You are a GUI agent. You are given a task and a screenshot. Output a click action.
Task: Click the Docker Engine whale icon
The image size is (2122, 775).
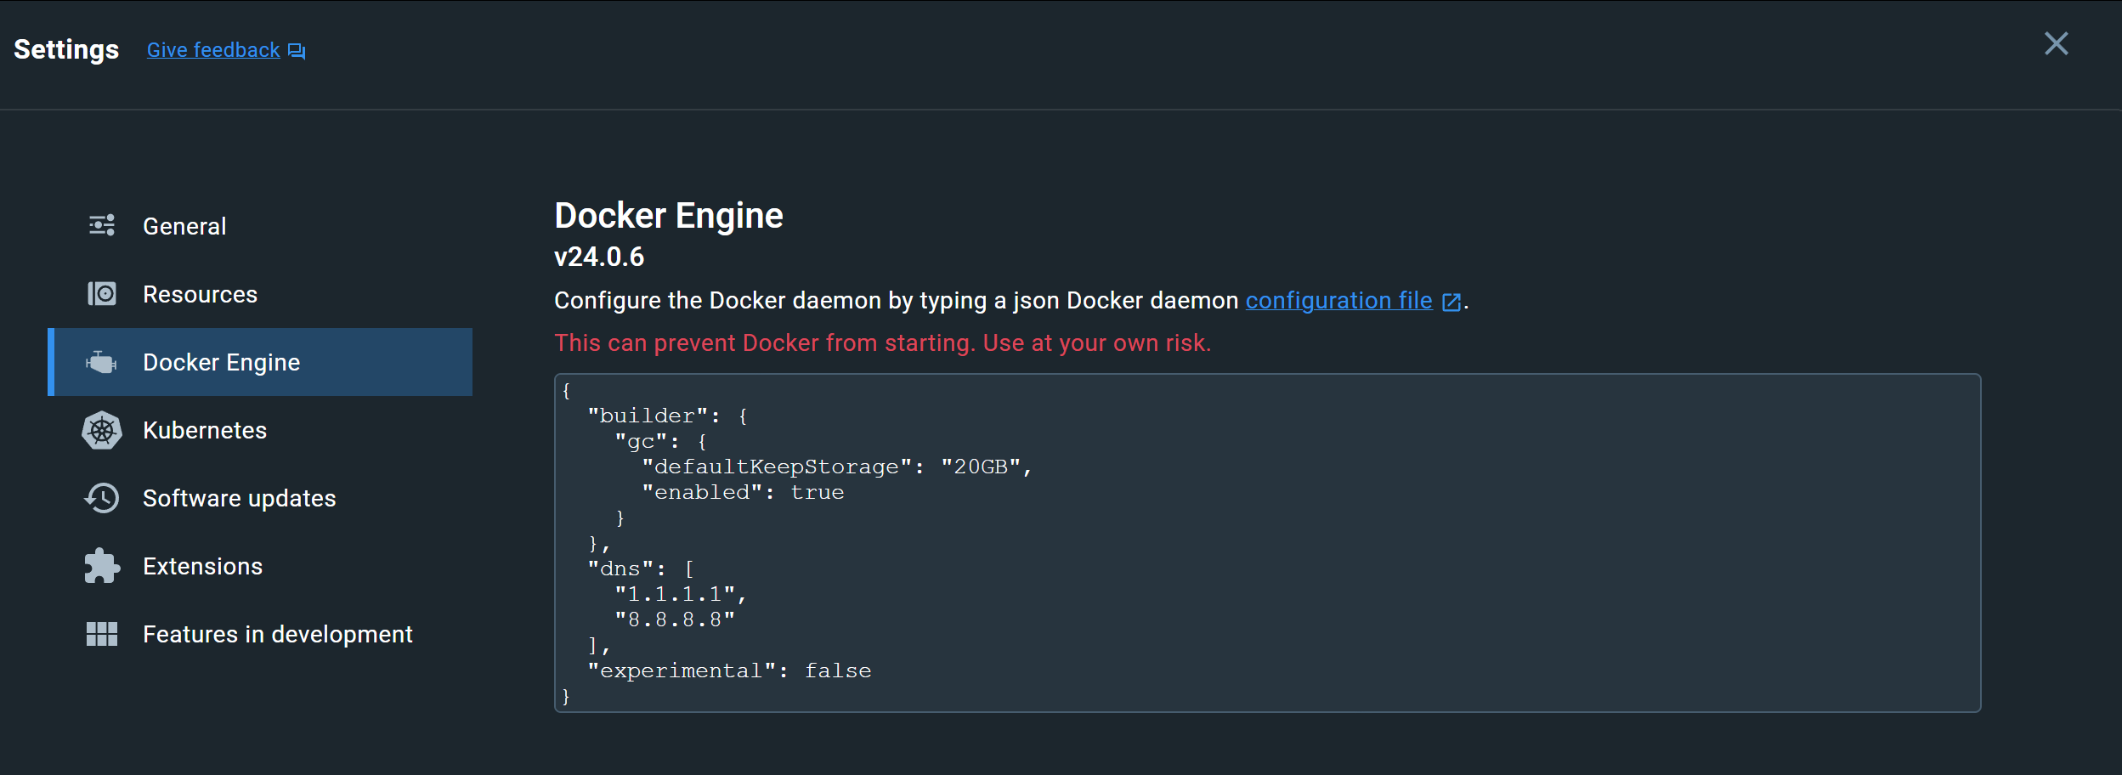click(101, 362)
